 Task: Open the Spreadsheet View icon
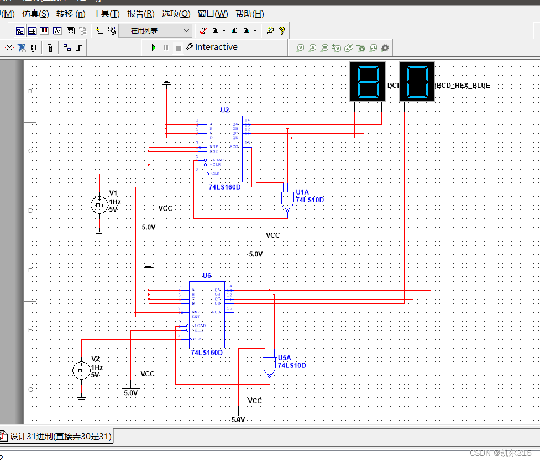pos(33,30)
